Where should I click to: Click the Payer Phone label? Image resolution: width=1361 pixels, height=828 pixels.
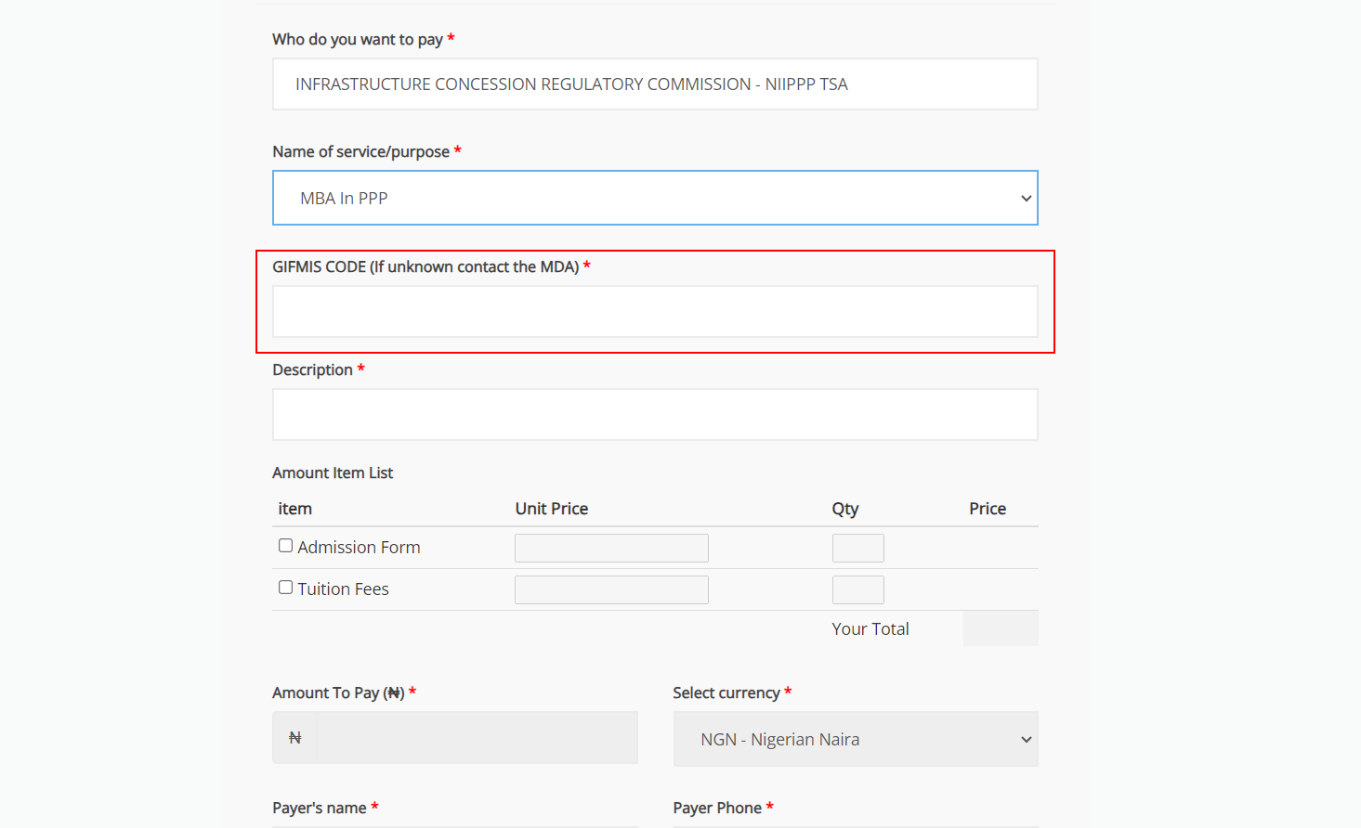tap(716, 809)
